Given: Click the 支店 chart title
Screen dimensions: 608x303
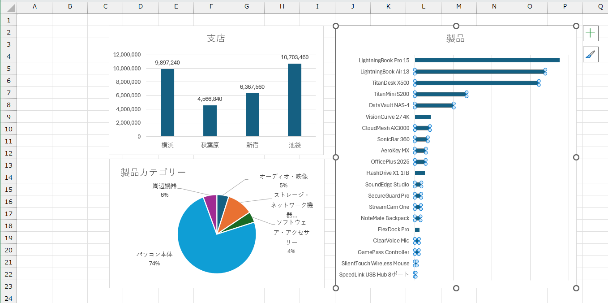Looking at the screenshot, I should click(x=216, y=39).
